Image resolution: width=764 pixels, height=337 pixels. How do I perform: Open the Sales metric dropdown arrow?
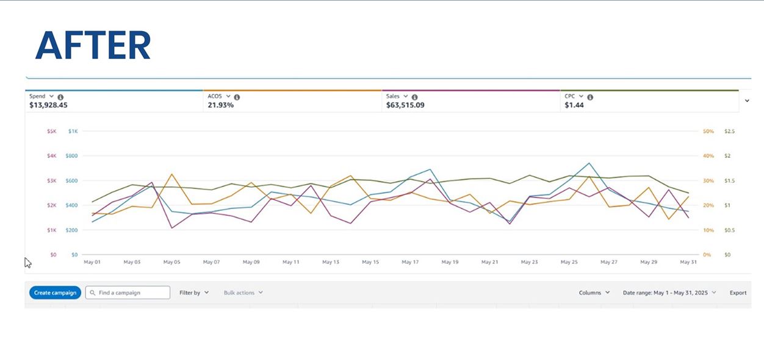[x=406, y=96]
